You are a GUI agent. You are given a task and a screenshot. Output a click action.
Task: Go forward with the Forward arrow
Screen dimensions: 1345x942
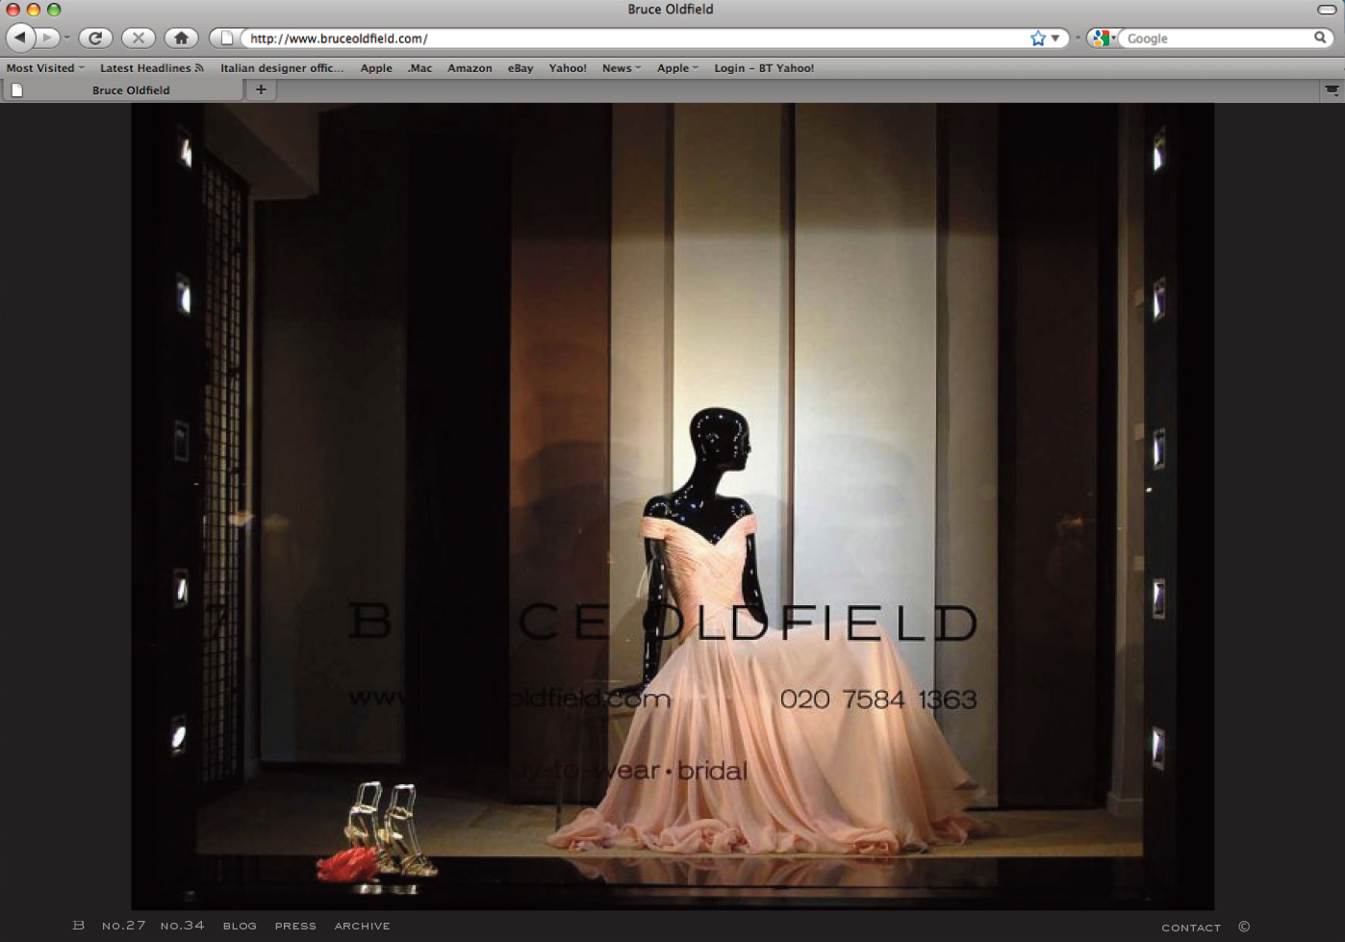click(x=47, y=38)
